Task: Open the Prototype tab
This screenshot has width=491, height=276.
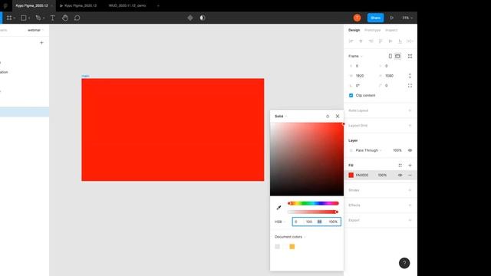Action: [372, 30]
